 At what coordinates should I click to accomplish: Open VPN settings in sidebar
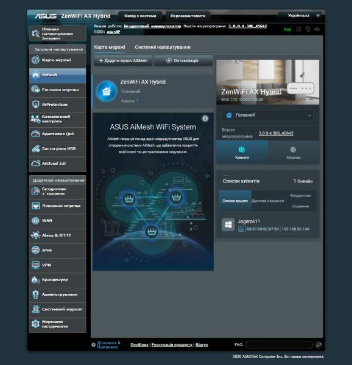tap(57, 265)
